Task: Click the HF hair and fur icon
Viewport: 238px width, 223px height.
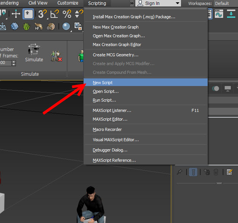Action: click(x=38, y=26)
